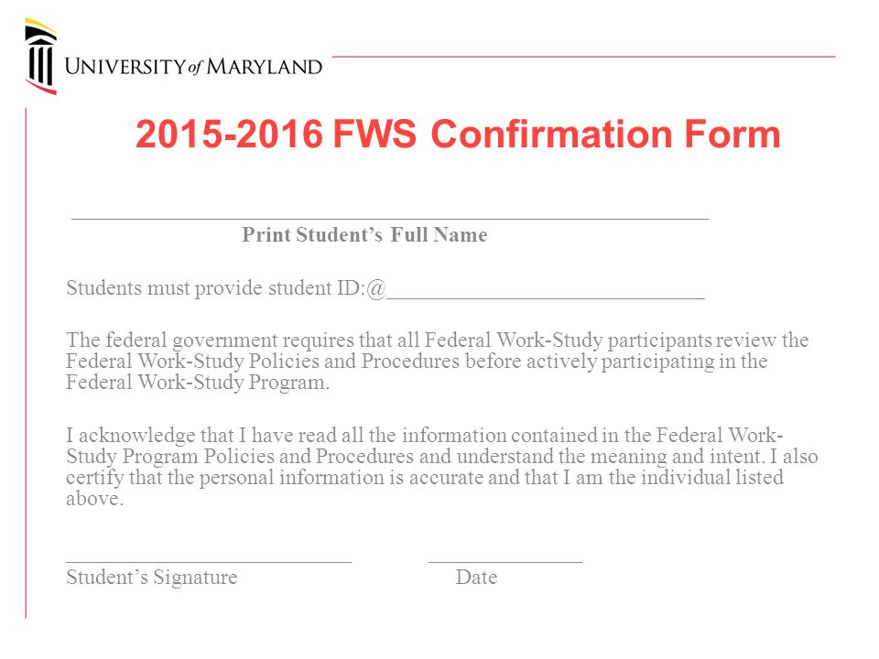879x659 pixels.
Task: Select the University of Maryland wordmark text
Action: click(x=193, y=67)
